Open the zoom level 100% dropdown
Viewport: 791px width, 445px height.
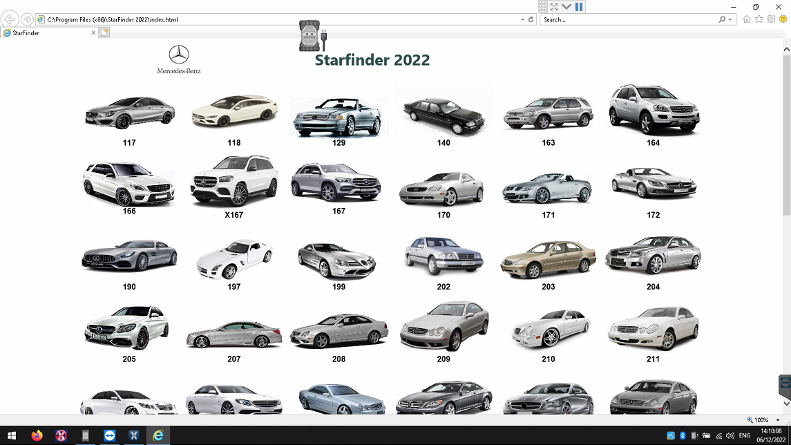point(778,420)
